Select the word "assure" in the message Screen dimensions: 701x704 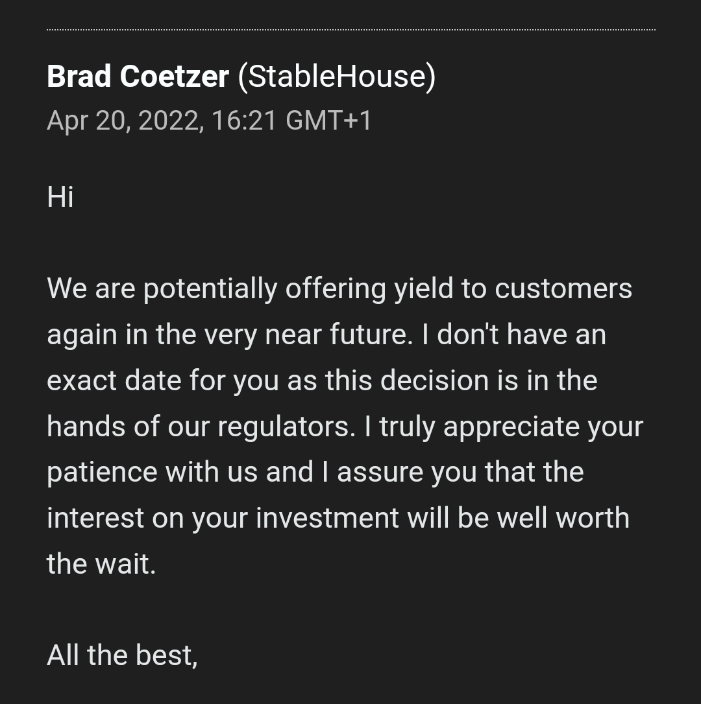[x=378, y=472]
